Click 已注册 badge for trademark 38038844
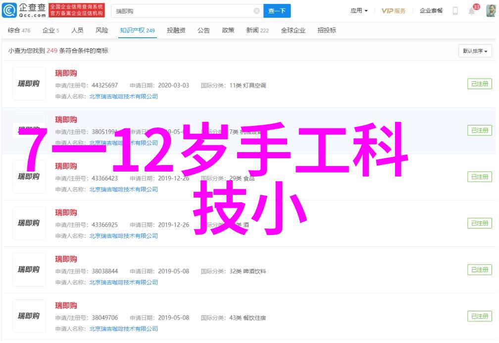The image size is (499, 343). 480,270
